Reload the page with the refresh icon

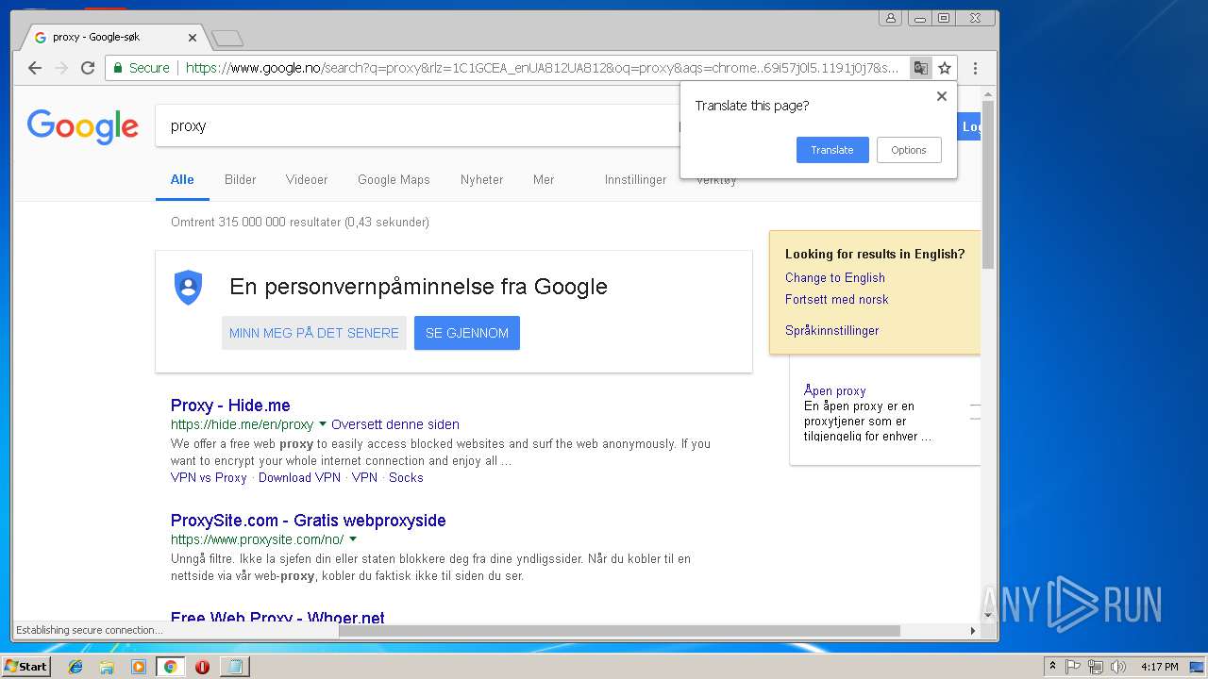point(88,68)
